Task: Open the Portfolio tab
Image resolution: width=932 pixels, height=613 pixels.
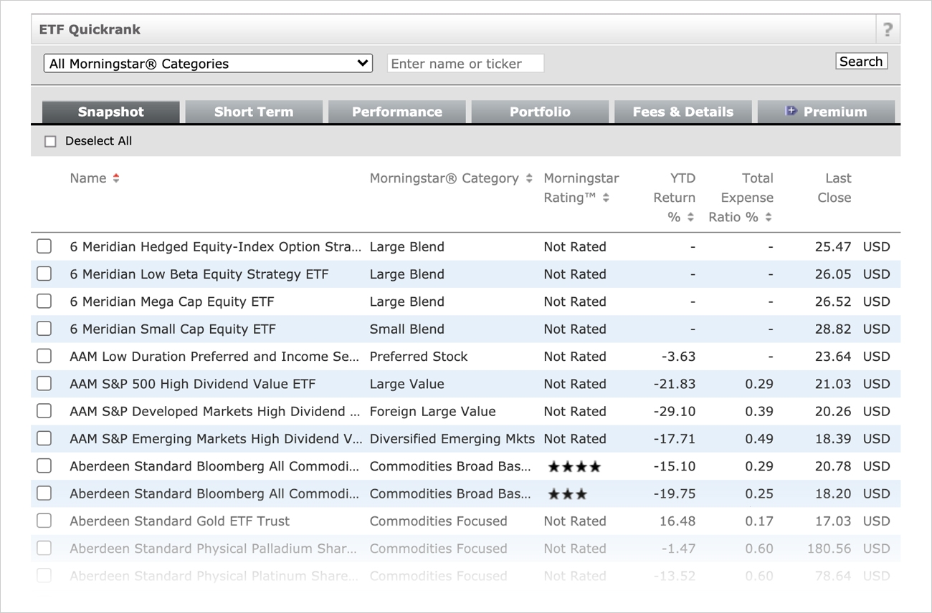Action: 540,112
